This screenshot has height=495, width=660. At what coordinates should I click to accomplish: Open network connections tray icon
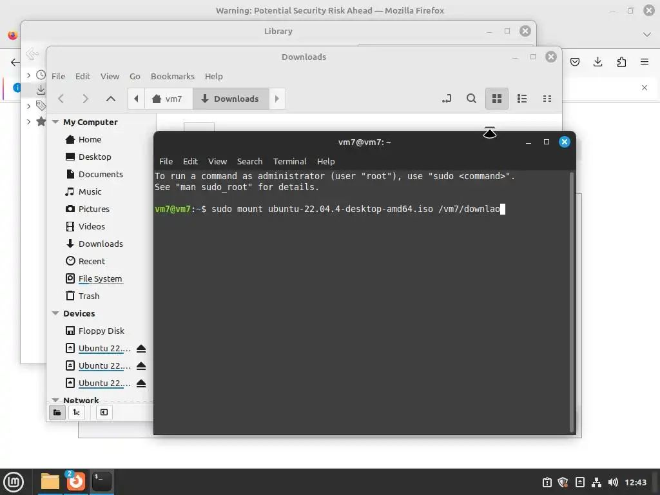pyautogui.click(x=596, y=482)
